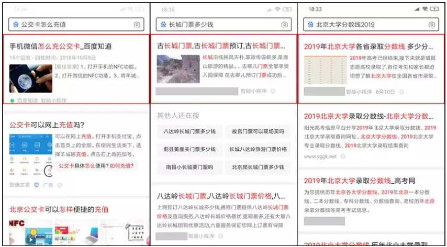
Task: Open result 北京公交卡可以怎样便捷的充值
Action: pyautogui.click(x=59, y=209)
